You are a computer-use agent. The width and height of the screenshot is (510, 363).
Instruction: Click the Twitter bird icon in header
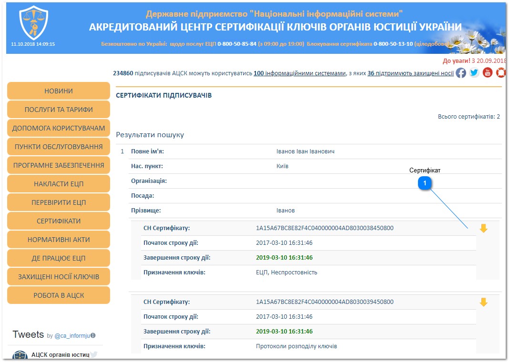click(x=474, y=73)
